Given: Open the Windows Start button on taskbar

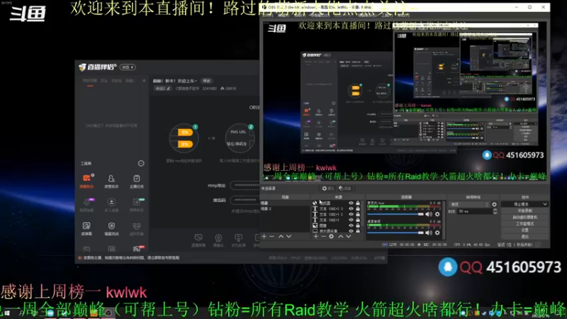Looking at the screenshot, I should click(6, 313).
